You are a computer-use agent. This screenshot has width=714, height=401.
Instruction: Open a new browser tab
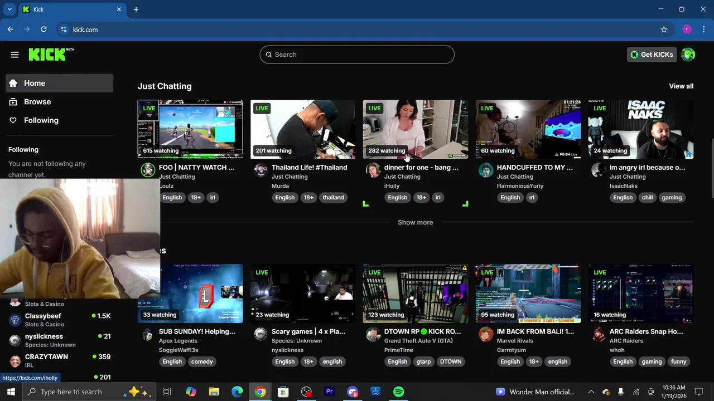coord(136,9)
